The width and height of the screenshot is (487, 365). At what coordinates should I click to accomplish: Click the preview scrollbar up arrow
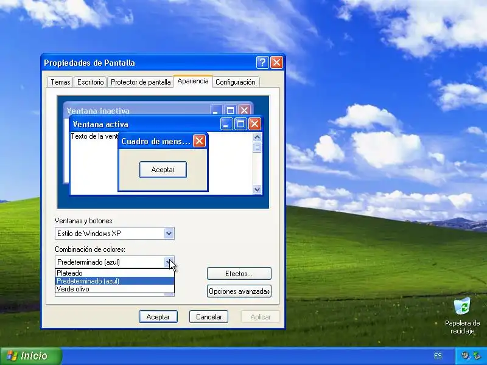pyautogui.click(x=257, y=137)
